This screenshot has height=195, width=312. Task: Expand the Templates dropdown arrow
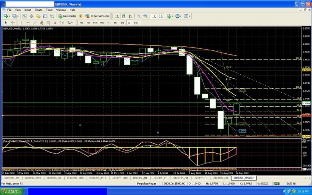pyautogui.click(x=189, y=16)
